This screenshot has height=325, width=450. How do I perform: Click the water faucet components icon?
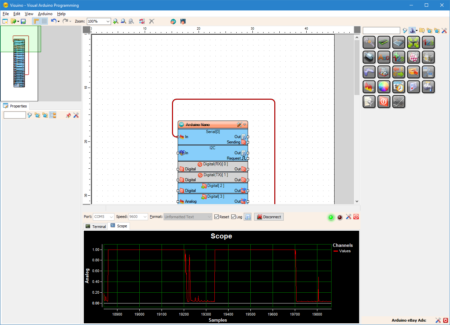pos(428,87)
